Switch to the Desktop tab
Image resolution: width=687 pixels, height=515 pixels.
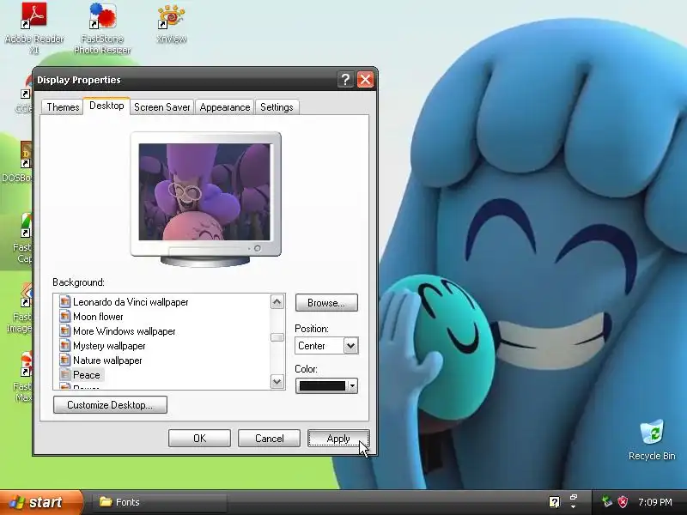[106, 106]
